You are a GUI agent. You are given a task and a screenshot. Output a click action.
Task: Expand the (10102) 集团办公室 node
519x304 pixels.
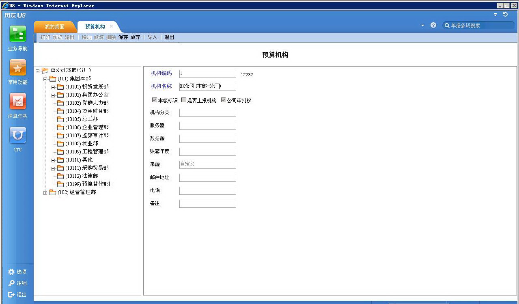click(53, 95)
